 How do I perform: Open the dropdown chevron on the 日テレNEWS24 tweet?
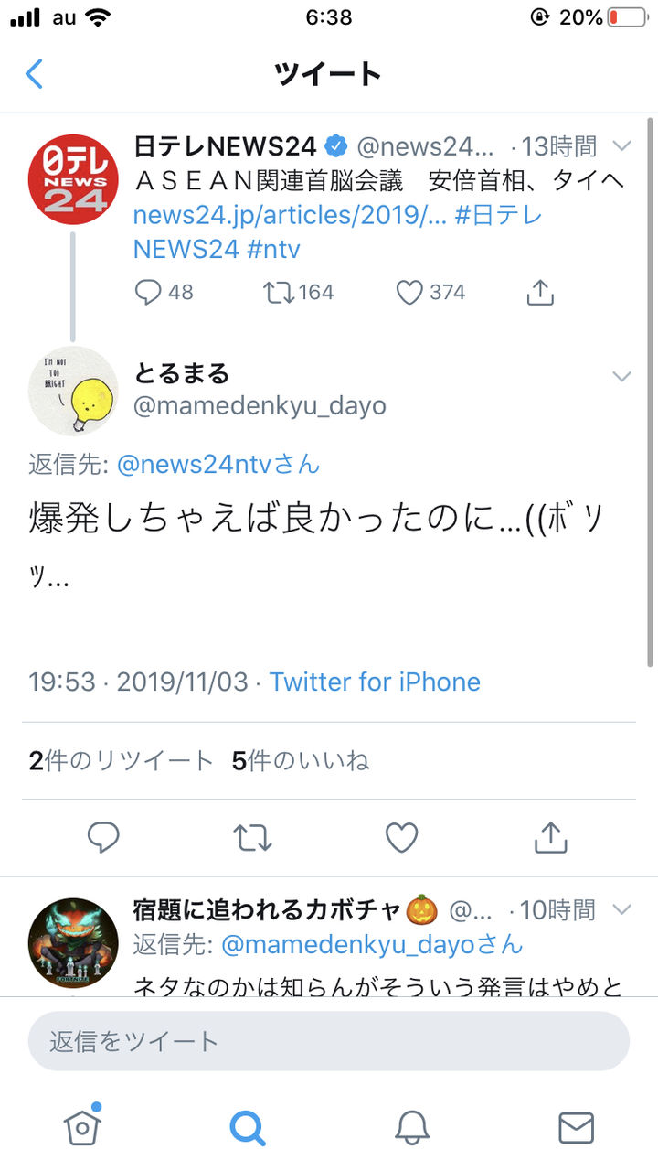point(622,145)
